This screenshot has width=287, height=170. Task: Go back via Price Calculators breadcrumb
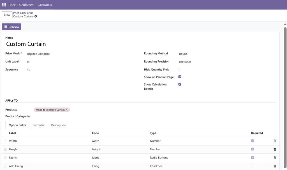tap(23, 13)
